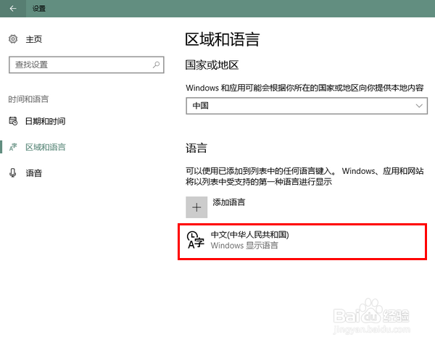
Task: Focus the 查找设置 search field
Action: click(x=86, y=65)
